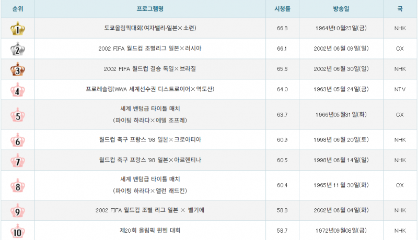
Task: Click NHK in the 뮌헨 대회 row
Action: 400,231
